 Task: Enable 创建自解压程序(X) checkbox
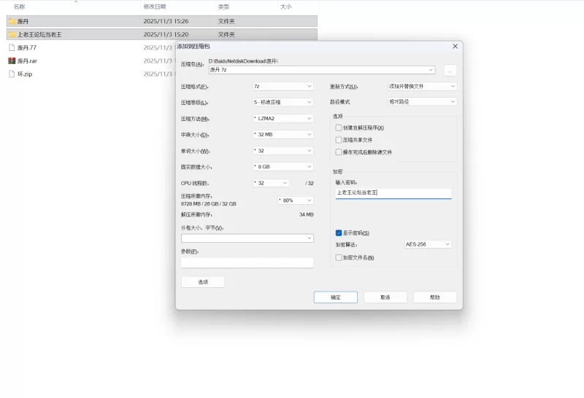coord(339,128)
